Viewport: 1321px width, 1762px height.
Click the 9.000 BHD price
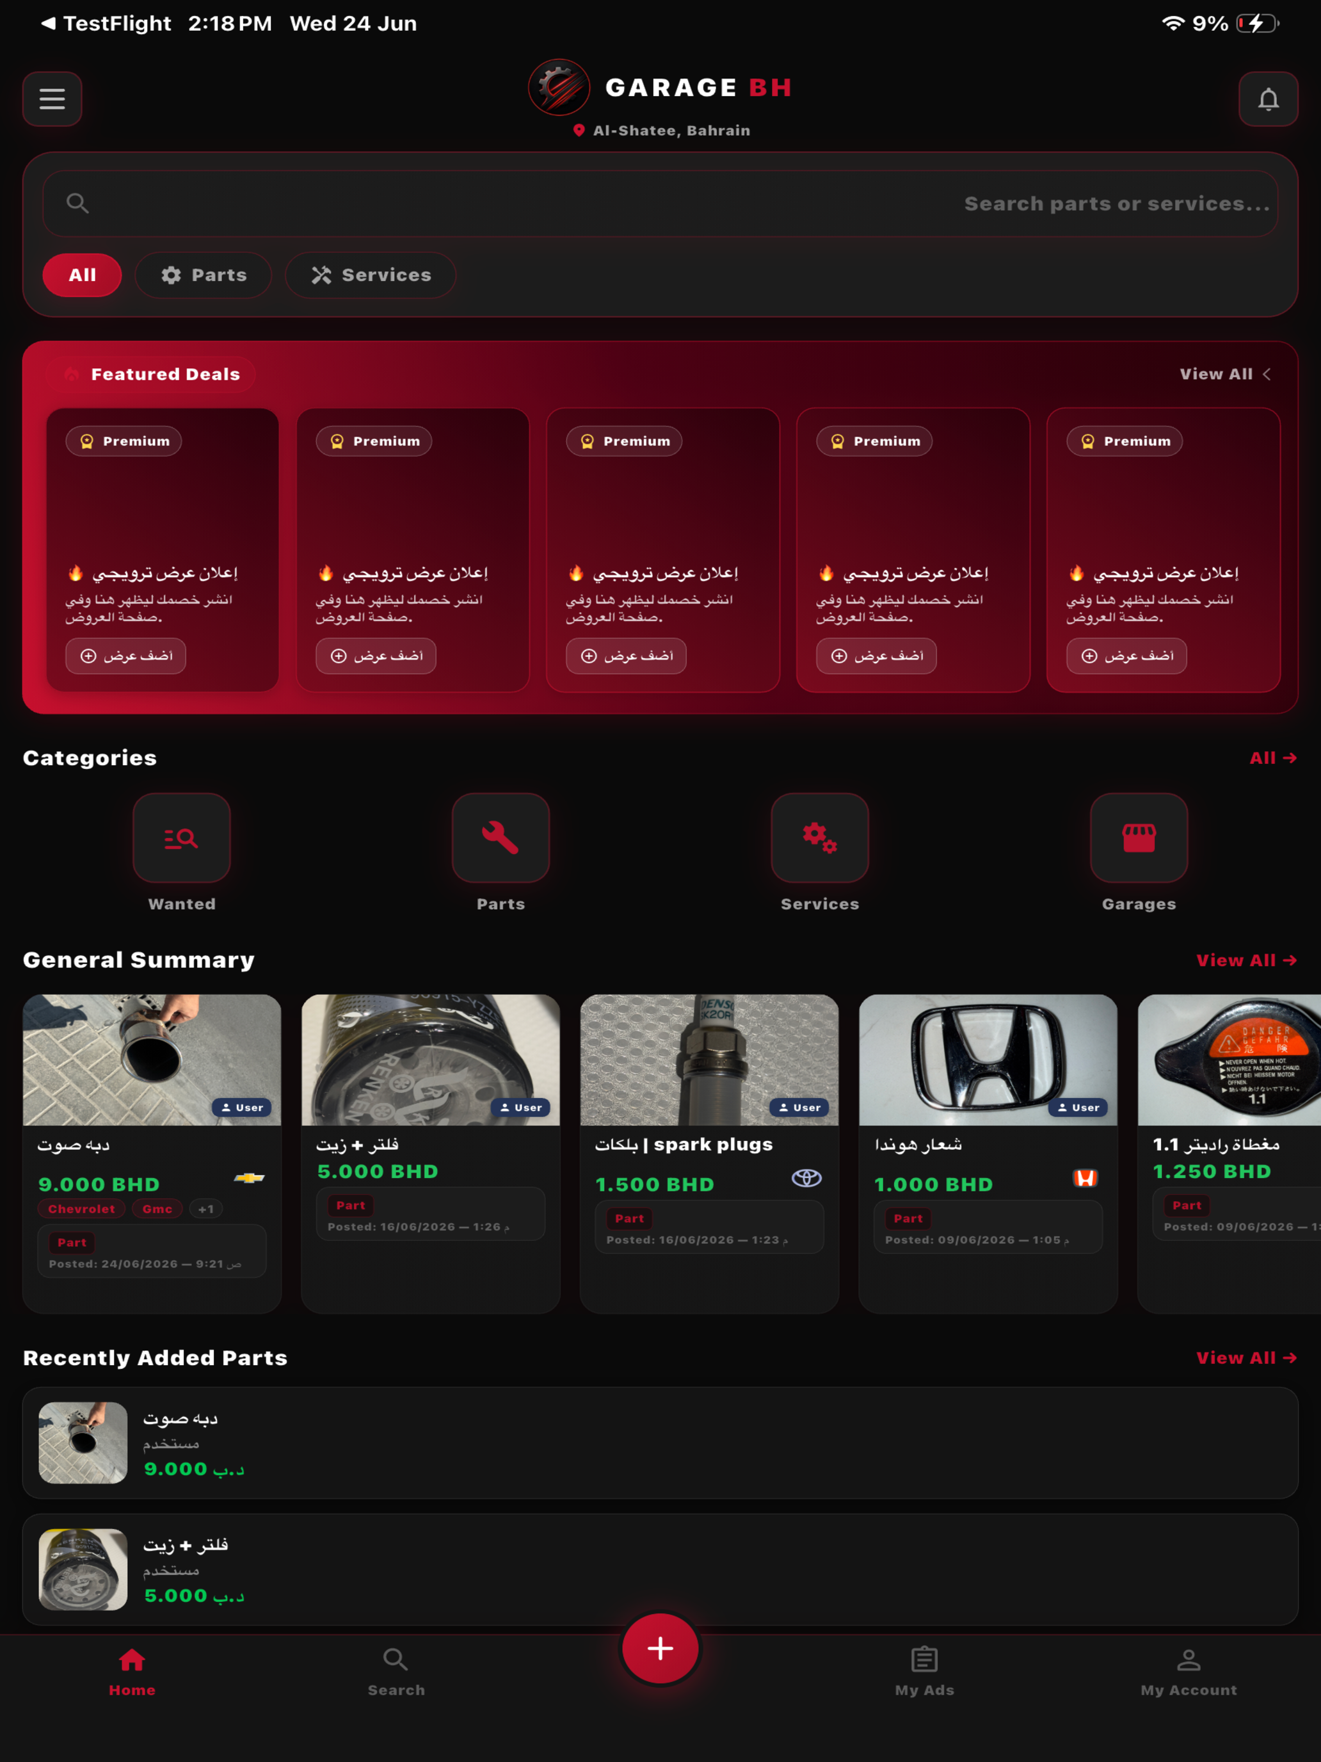click(x=99, y=1184)
